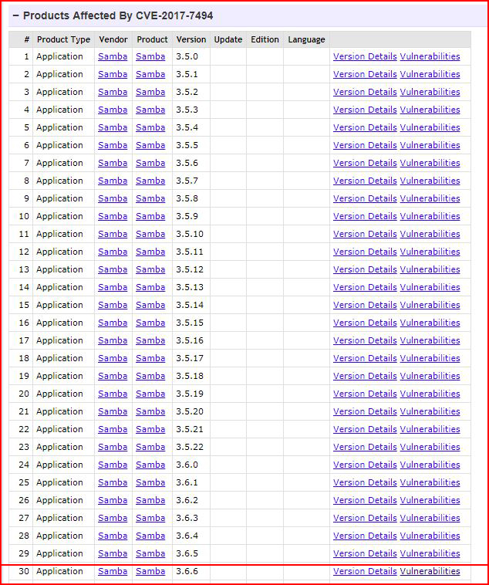This screenshot has height=585, width=489.
Task: Open Version Details for Samba 3.5.3
Action: point(365,110)
